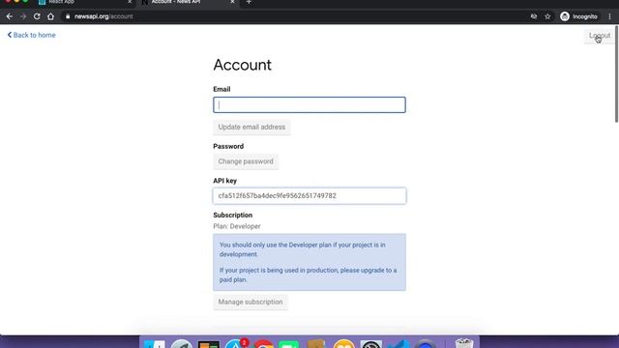
Task: Go Back to home link
Action: 32,35
